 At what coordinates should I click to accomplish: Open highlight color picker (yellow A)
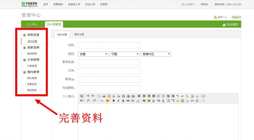(x=108, y=101)
